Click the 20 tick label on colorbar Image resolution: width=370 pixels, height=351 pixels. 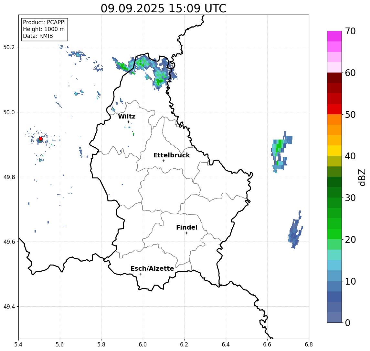[350, 240]
